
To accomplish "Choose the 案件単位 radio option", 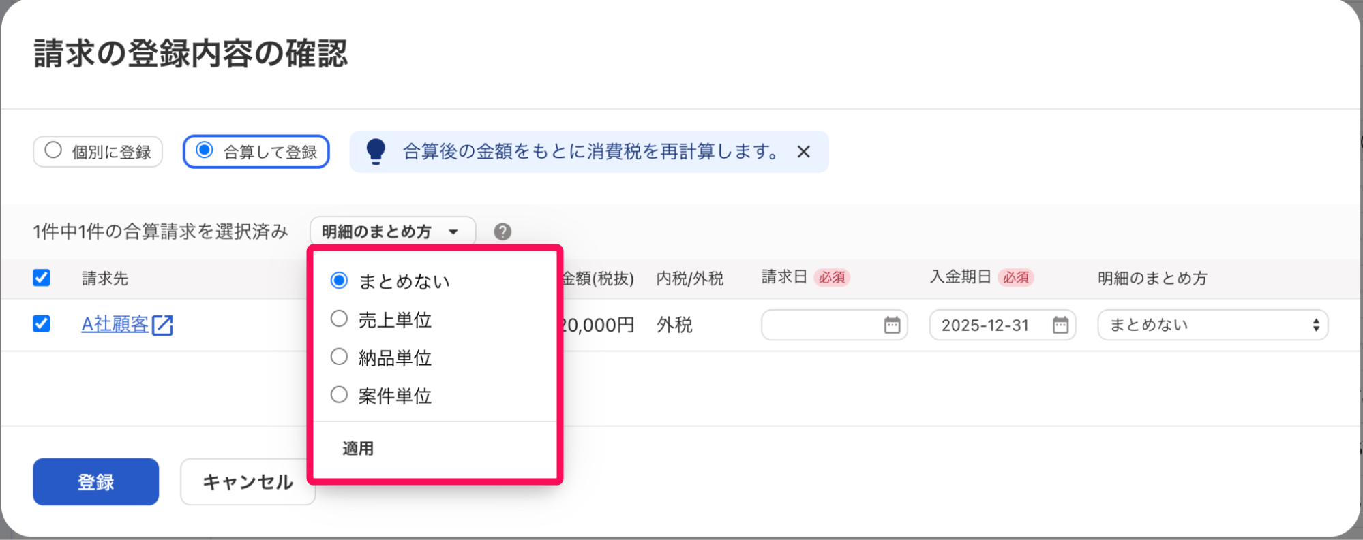I will click(380, 396).
